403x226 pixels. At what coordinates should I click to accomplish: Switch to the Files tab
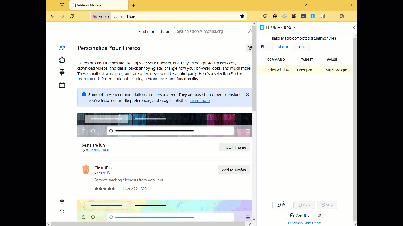[264, 47]
